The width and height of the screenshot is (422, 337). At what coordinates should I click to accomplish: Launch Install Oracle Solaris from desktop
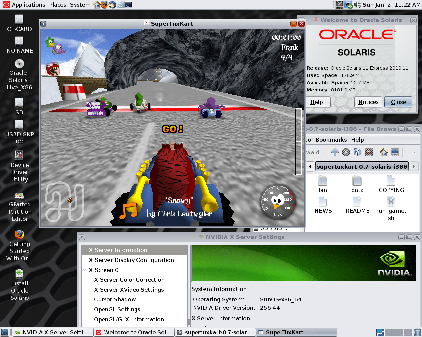click(x=19, y=285)
